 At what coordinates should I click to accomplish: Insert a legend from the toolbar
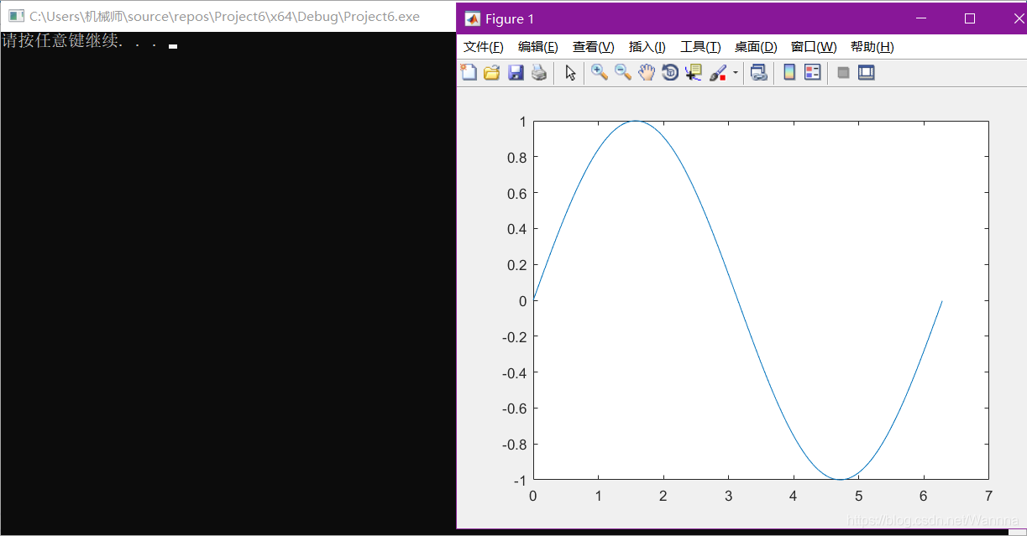tap(812, 72)
